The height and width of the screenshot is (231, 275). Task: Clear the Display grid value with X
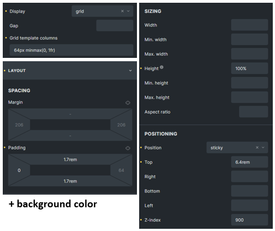point(122,11)
